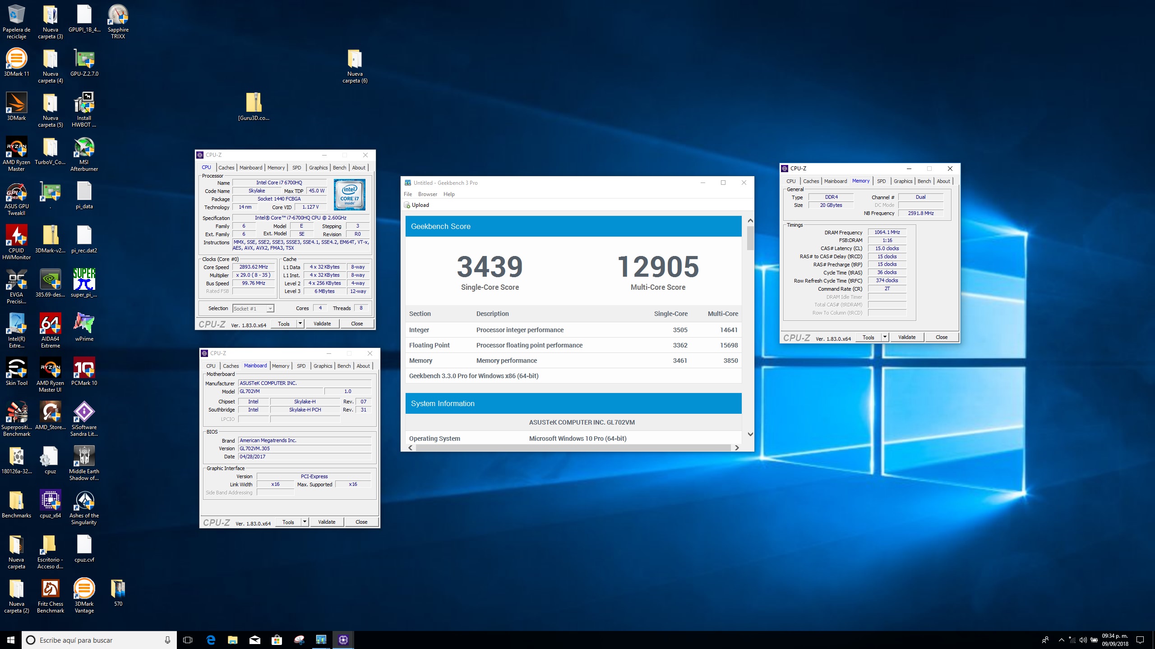
Task: Click the Task View taskbar button
Action: tap(188, 640)
